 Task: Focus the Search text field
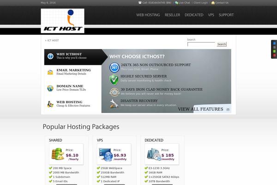201,44
